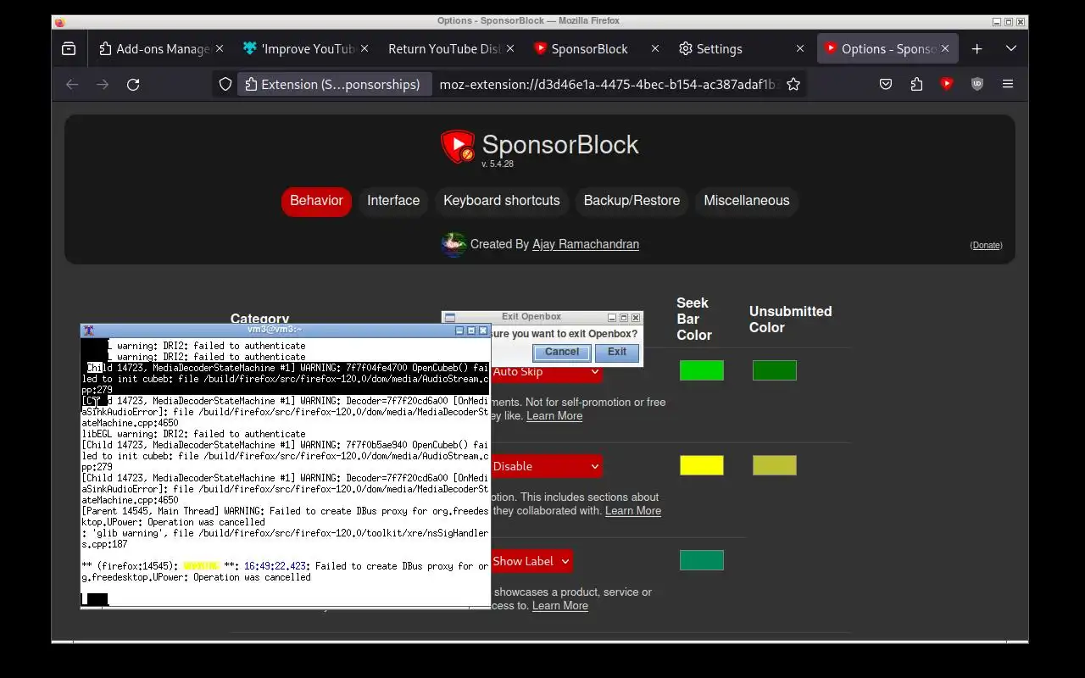Open the Firefox hamburger menu
Screen dimensions: 1085x678
(x=1008, y=84)
